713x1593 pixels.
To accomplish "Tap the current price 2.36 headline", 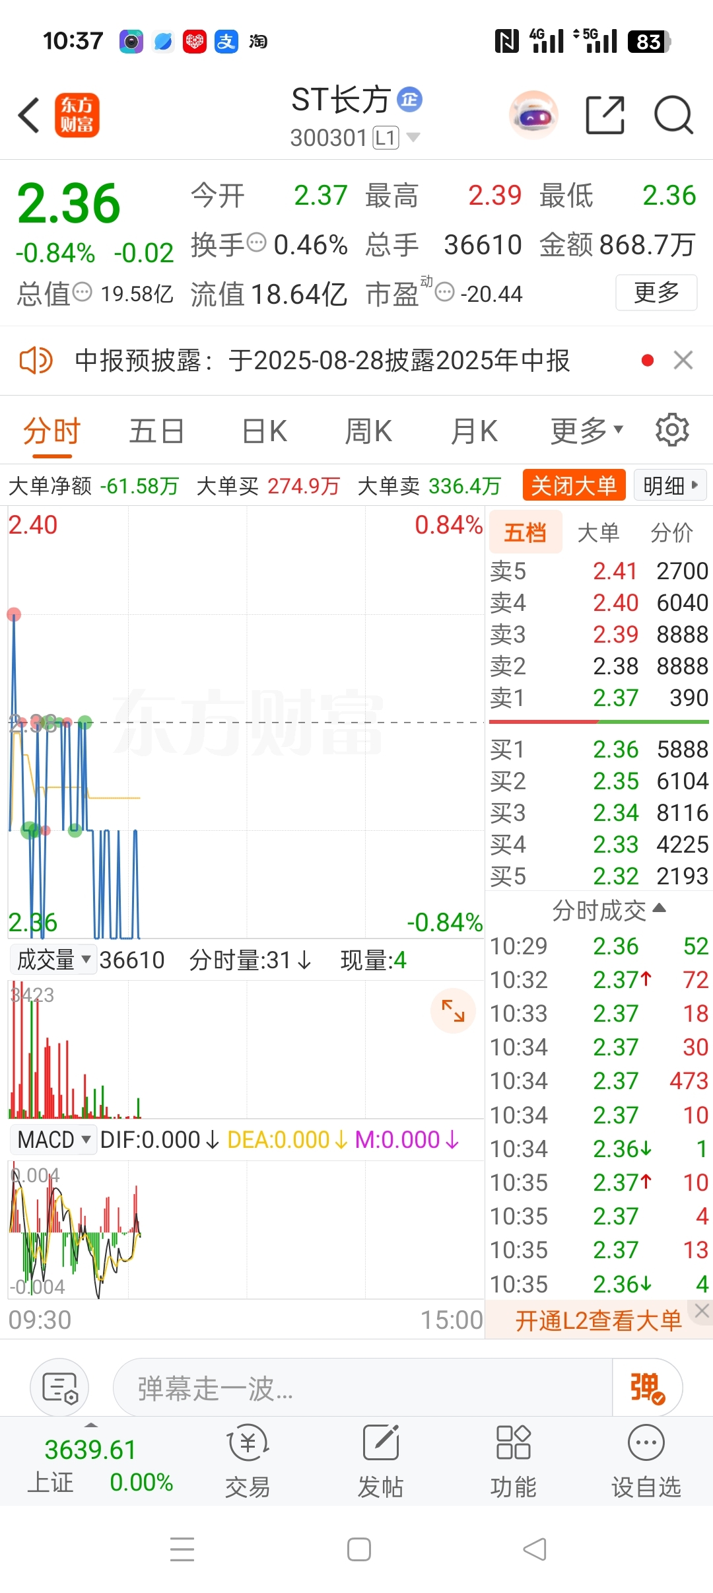I will (x=69, y=203).
